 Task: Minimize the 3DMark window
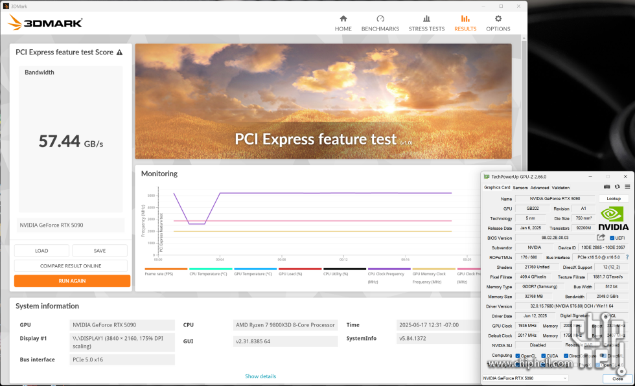click(483, 6)
